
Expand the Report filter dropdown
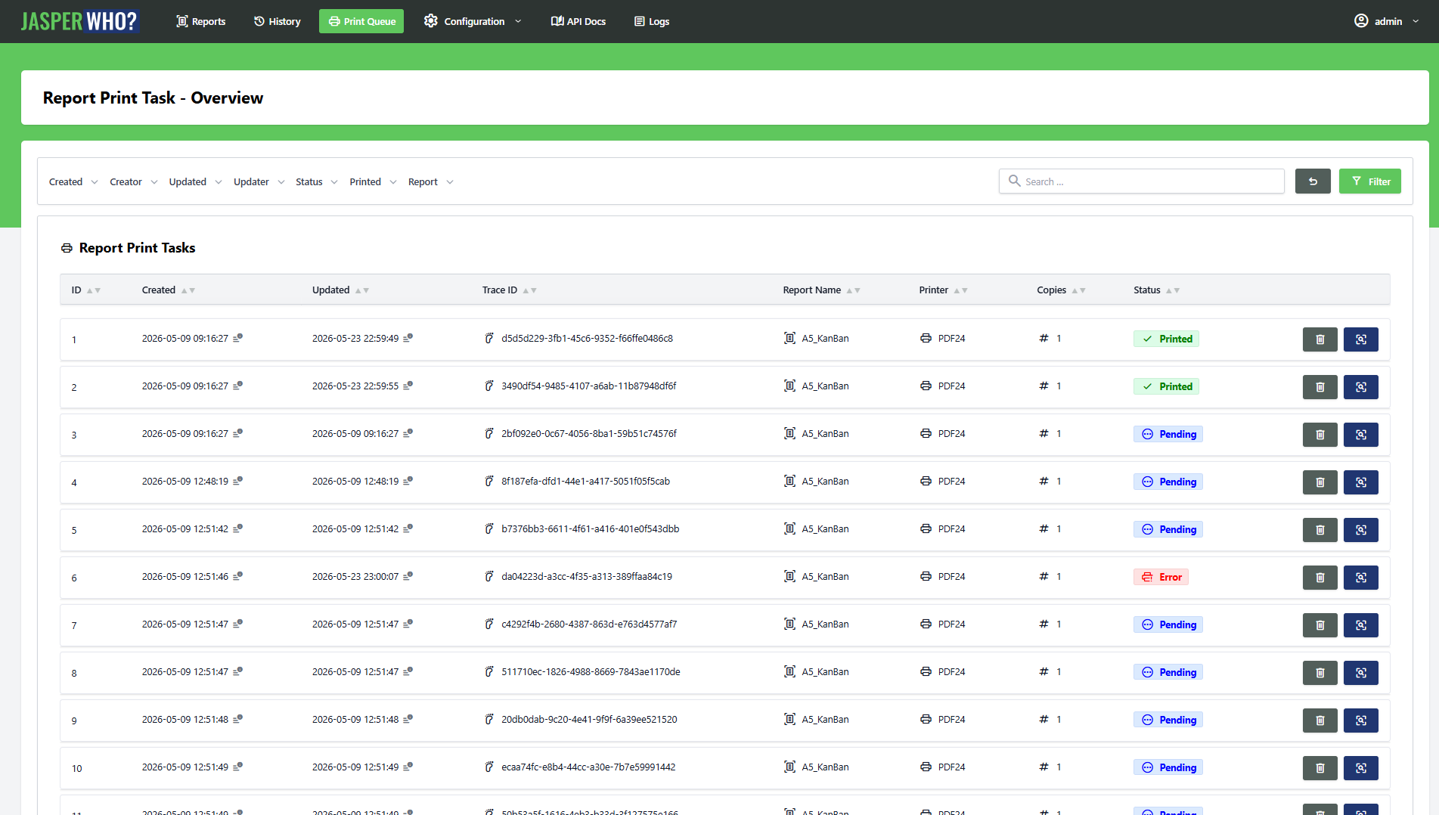(x=430, y=181)
